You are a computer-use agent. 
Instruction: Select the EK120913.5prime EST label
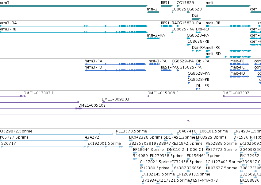(x=194, y=175)
